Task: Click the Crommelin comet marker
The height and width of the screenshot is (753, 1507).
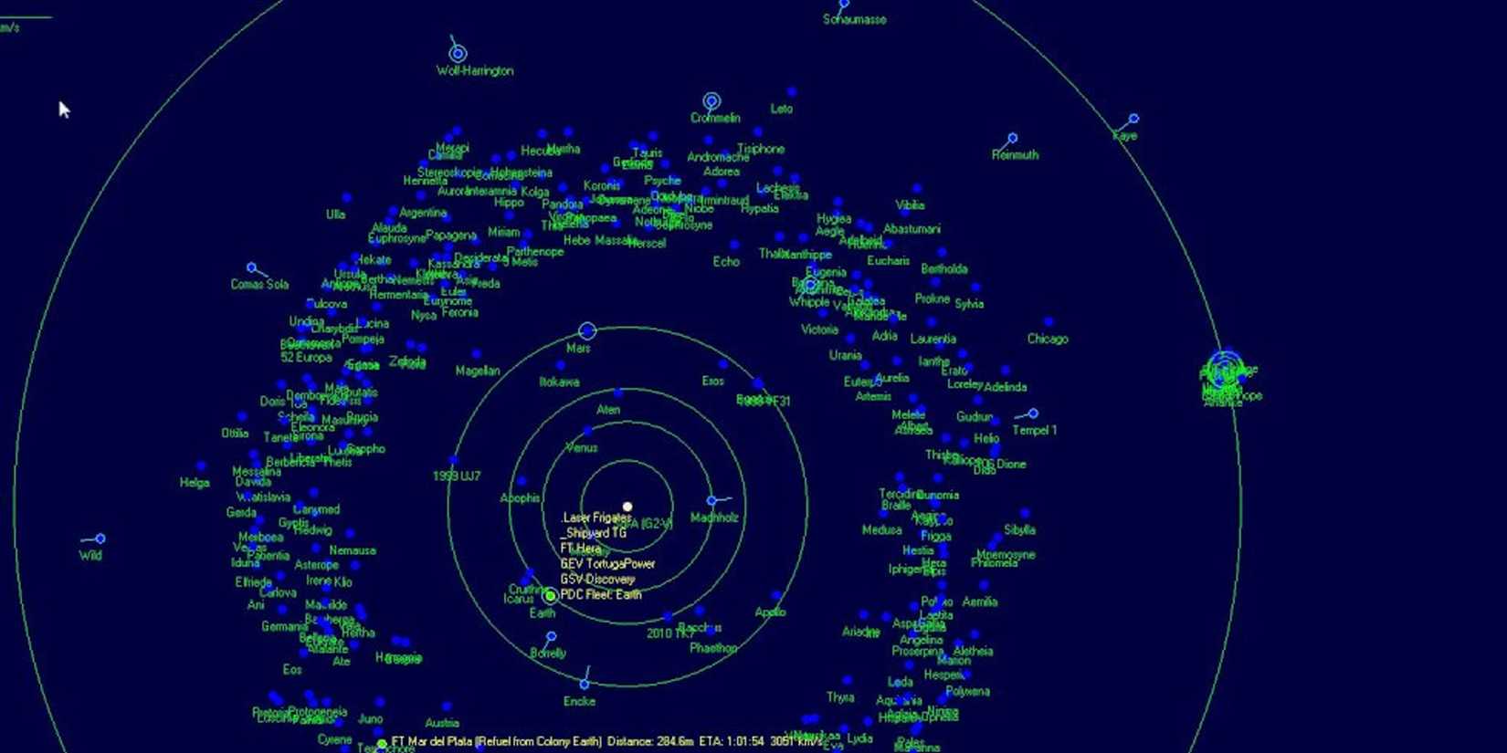Action: pos(711,101)
